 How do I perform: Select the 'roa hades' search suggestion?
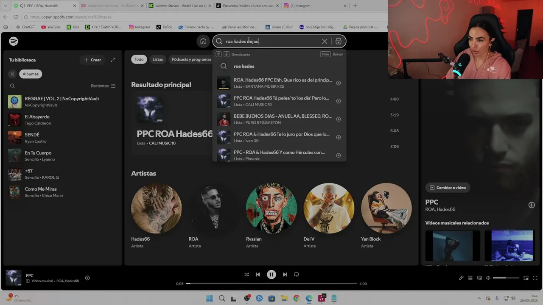279,66
